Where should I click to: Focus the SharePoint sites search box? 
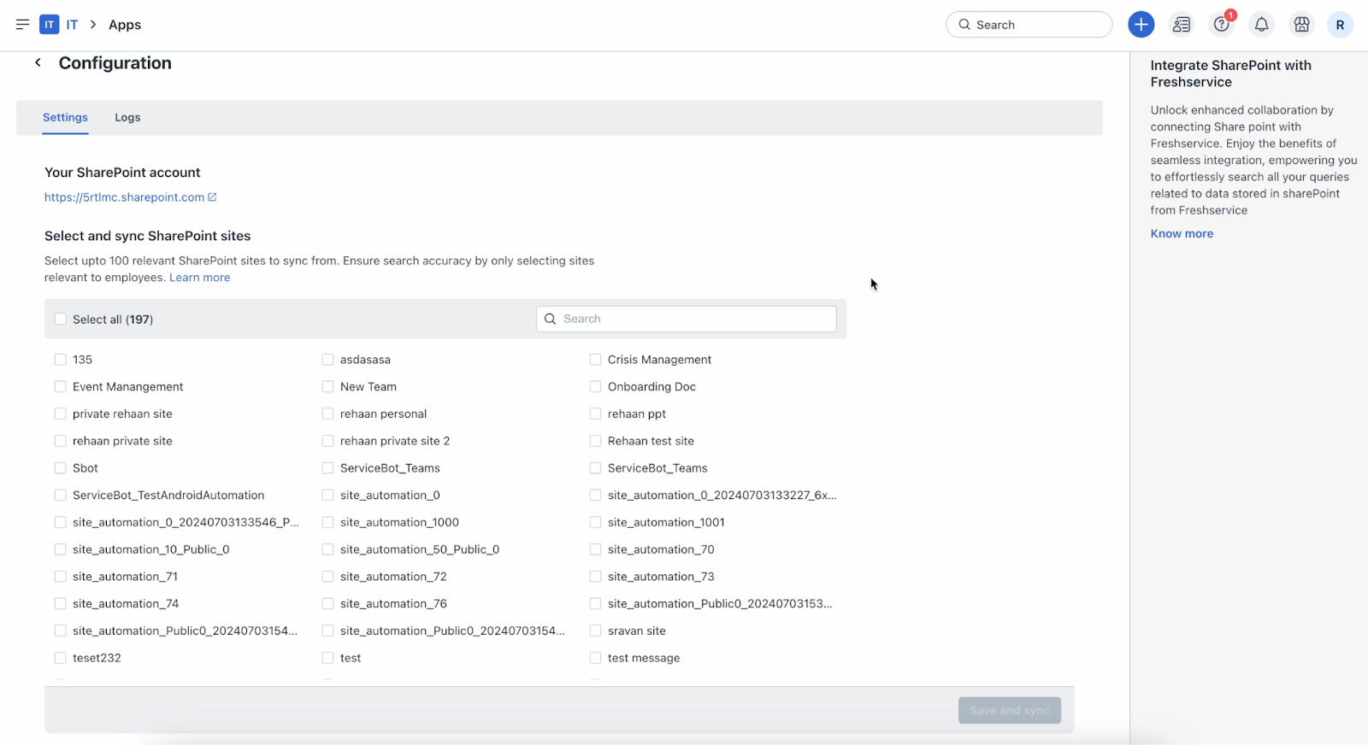point(686,319)
